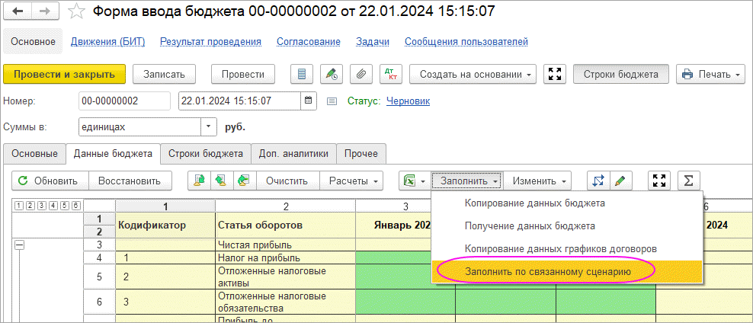Click the sigma sum icon in table toolbar
The height and width of the screenshot is (323, 753).
688,181
